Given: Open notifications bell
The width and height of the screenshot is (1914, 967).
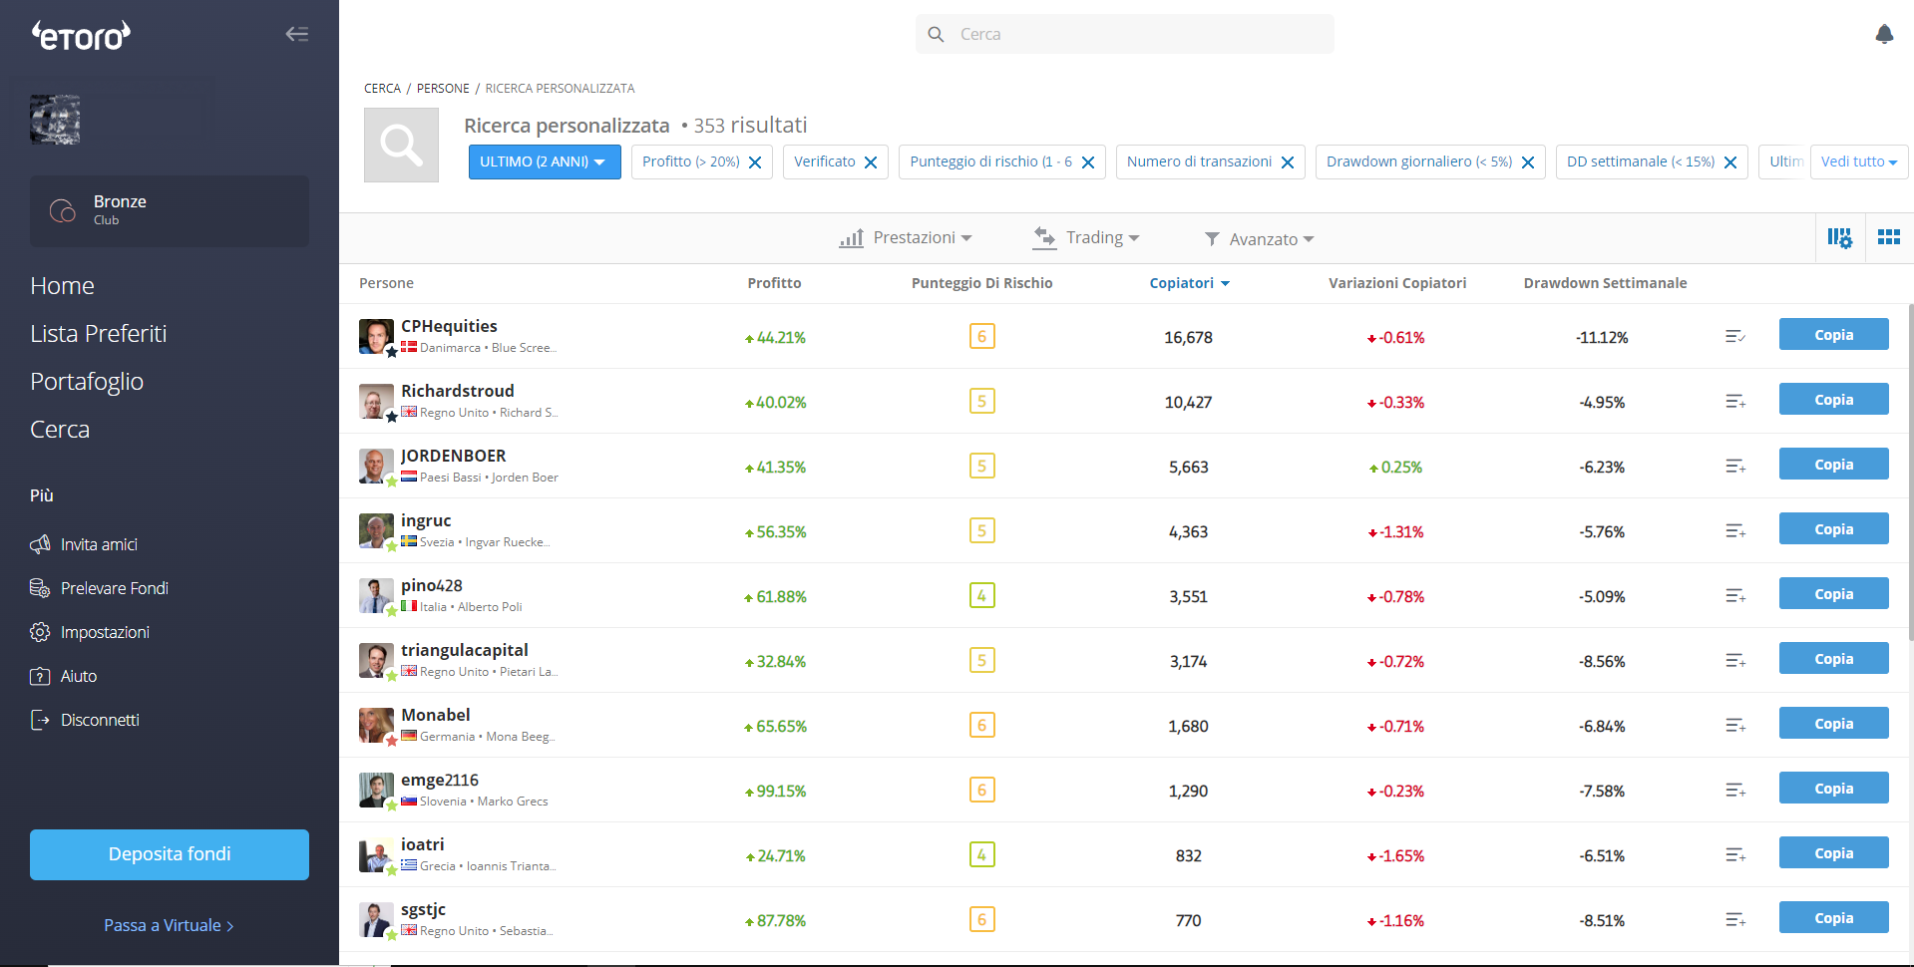Looking at the screenshot, I should click(x=1884, y=34).
